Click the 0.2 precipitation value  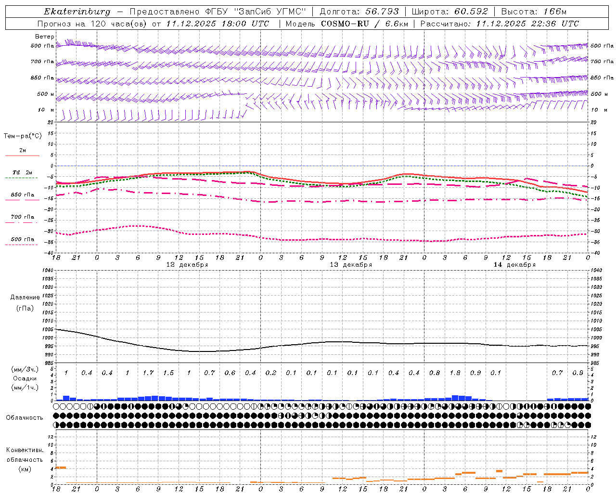click(x=271, y=373)
